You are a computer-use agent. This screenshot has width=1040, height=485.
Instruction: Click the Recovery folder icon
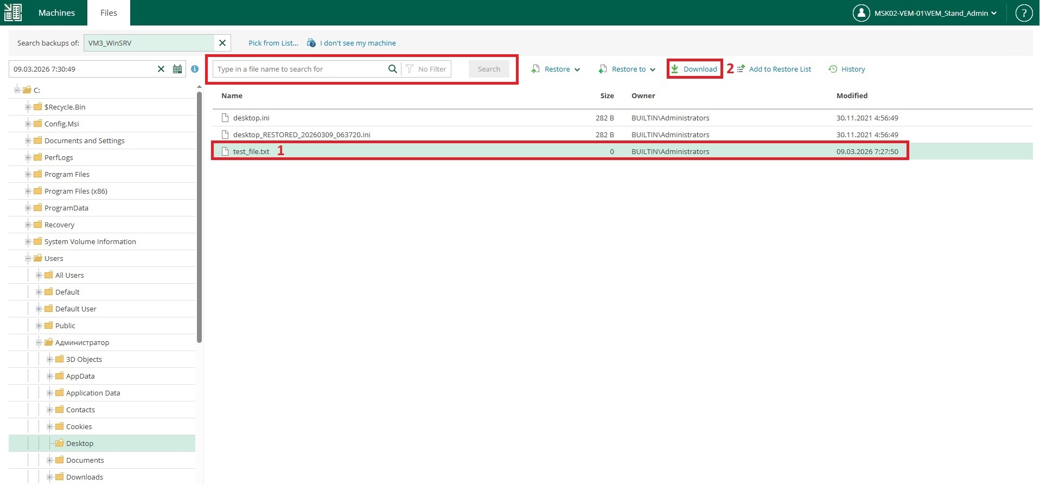38,225
